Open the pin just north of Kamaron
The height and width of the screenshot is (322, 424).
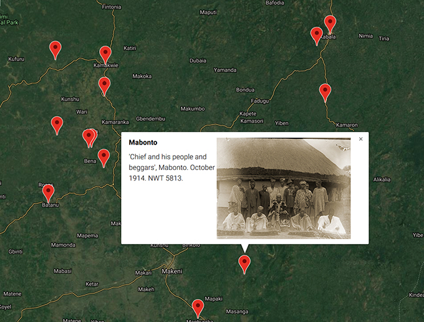[x=325, y=92]
